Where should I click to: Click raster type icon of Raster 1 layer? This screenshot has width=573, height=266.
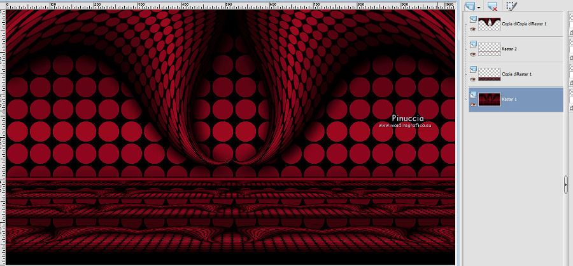(473, 95)
